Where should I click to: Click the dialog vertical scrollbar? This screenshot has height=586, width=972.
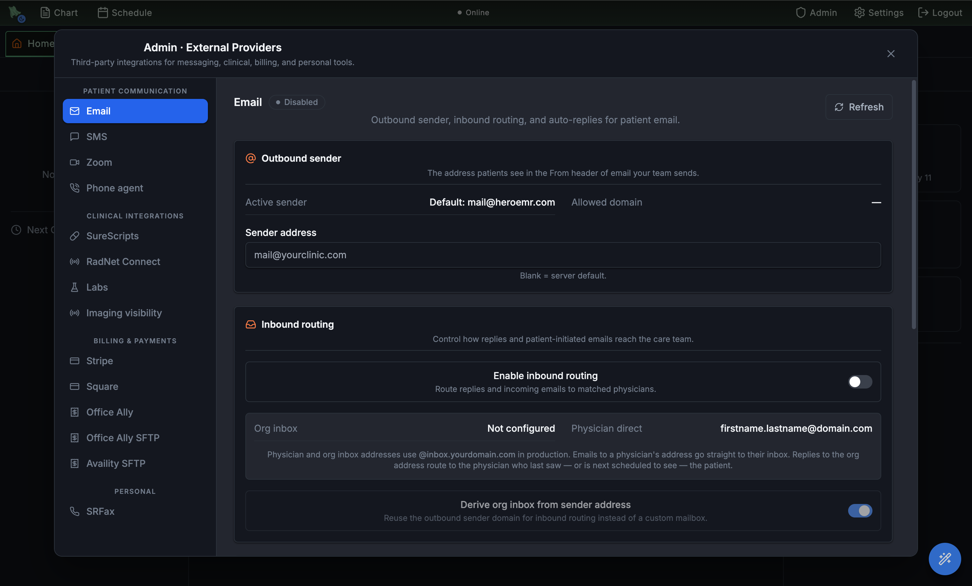coord(914,205)
